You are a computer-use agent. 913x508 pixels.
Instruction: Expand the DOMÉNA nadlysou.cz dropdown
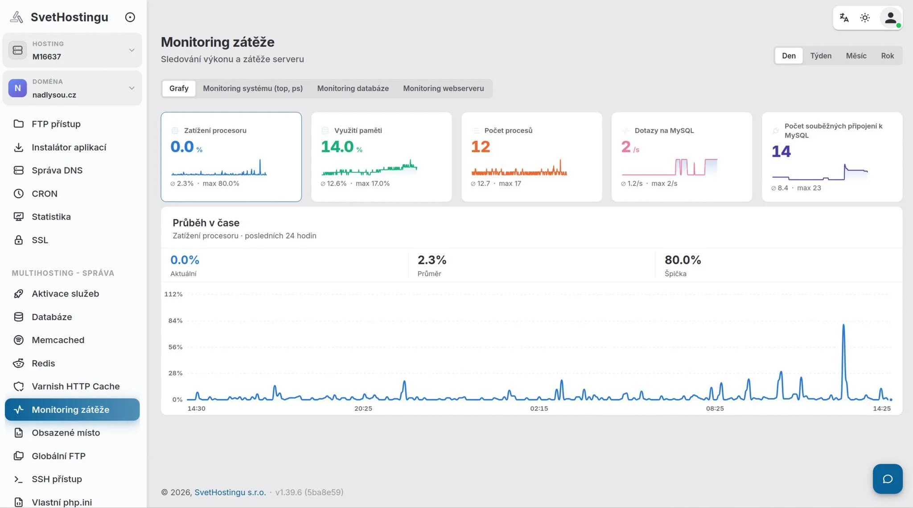tap(72, 88)
